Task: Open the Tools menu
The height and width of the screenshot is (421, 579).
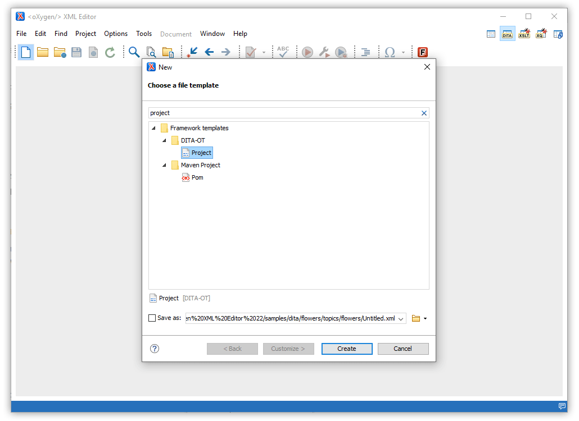Action: (x=144, y=34)
